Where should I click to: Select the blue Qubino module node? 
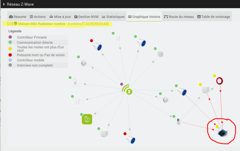click(x=223, y=133)
